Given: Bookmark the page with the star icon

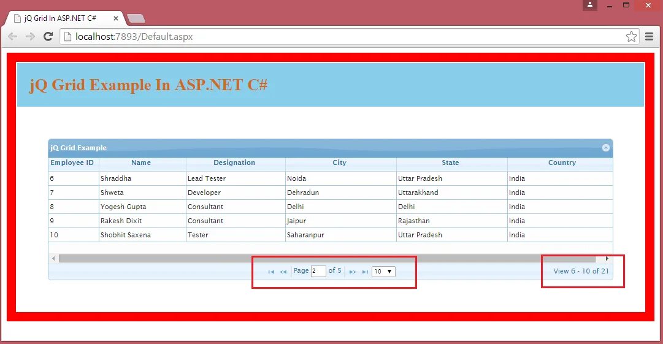Looking at the screenshot, I should pos(631,37).
